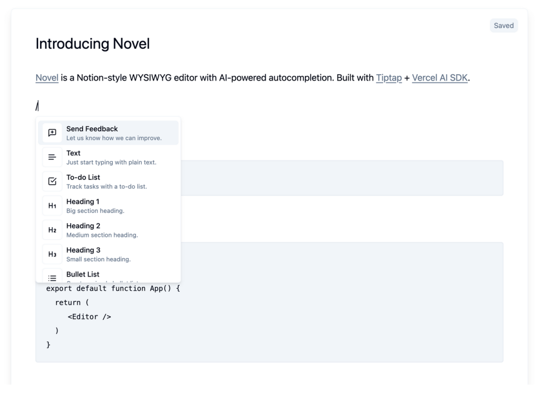541x396 pixels.
Task: Click the 'return (' code line
Action: tap(72, 303)
